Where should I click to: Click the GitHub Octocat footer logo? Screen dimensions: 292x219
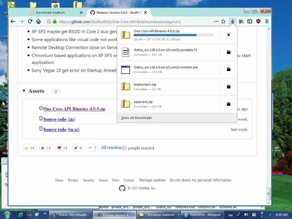point(122,188)
